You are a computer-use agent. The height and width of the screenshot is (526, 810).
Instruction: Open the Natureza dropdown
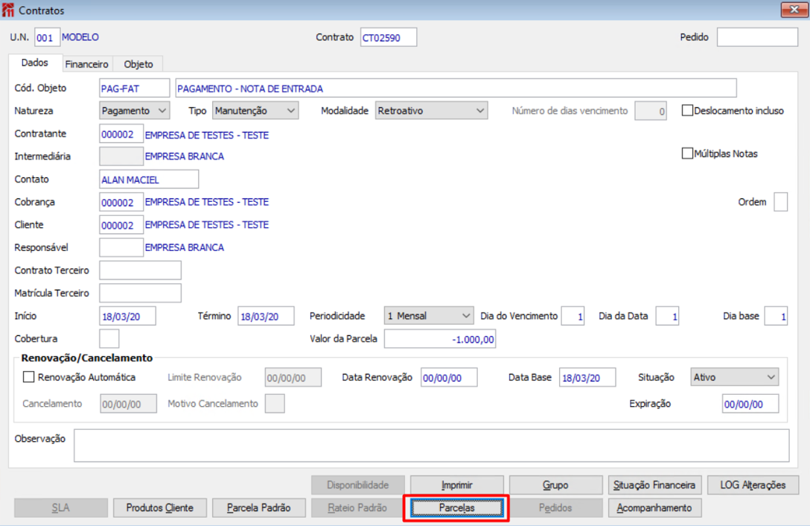click(134, 111)
